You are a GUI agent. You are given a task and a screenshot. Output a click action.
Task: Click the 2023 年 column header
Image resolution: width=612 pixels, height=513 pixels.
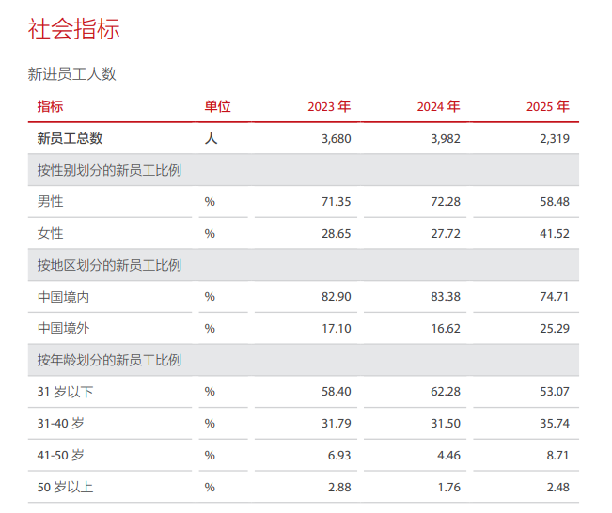(329, 106)
